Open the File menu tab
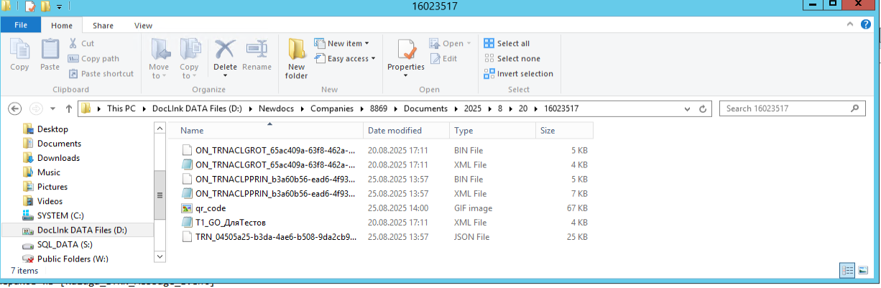Viewport: 881px width, 288px height. click(x=21, y=25)
